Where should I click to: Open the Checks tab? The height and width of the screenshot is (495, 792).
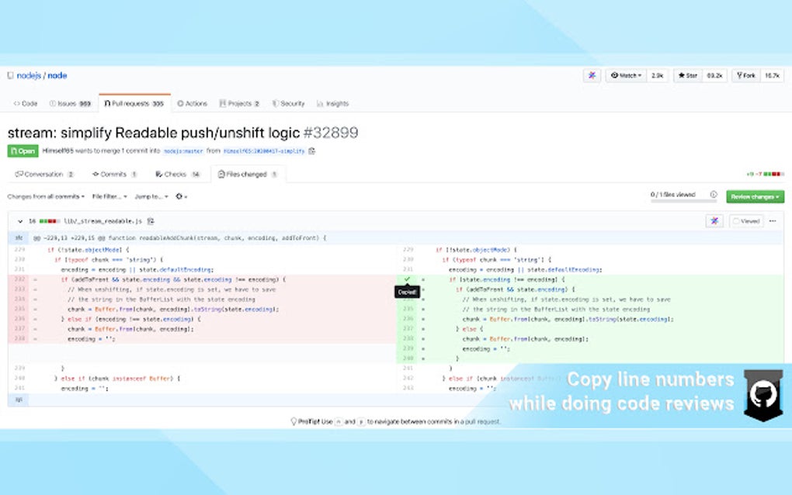pyautogui.click(x=178, y=174)
